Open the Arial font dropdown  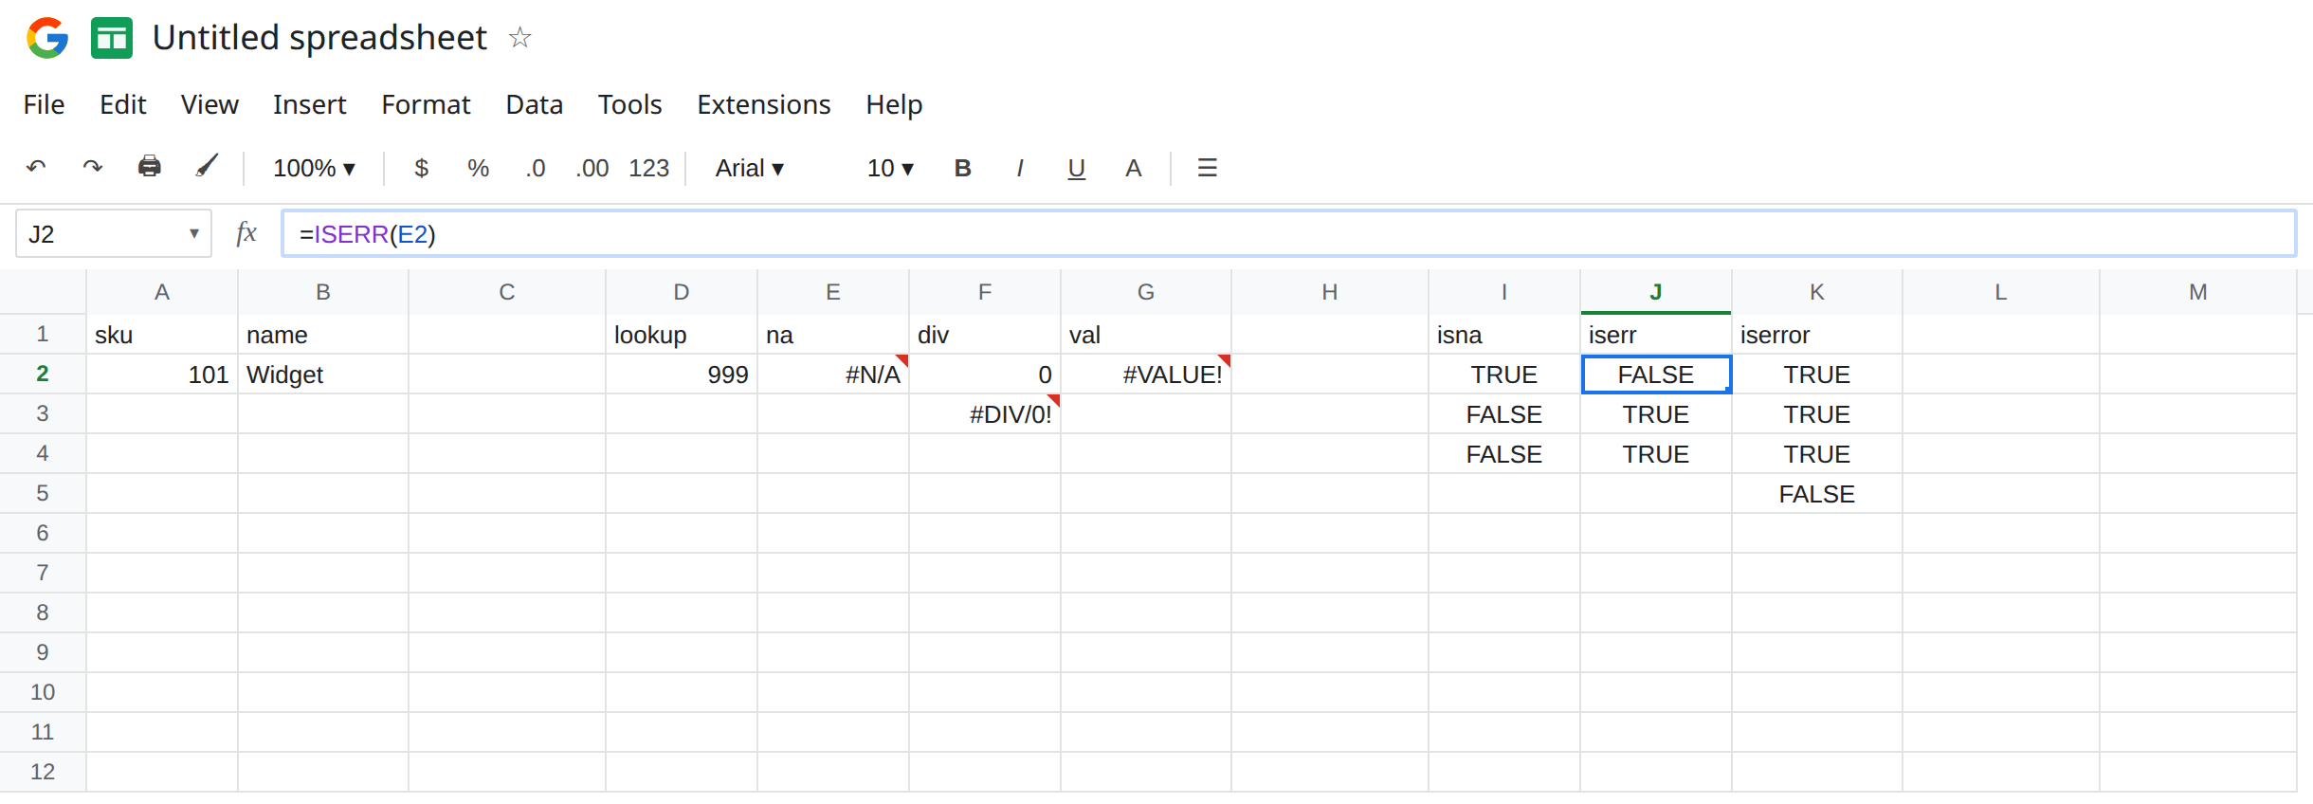[x=750, y=168]
